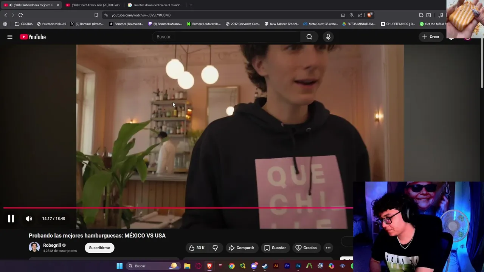Viewport: 484px width, 272px height.
Task: Dislike the video with thumbs down
Action: 216,248
